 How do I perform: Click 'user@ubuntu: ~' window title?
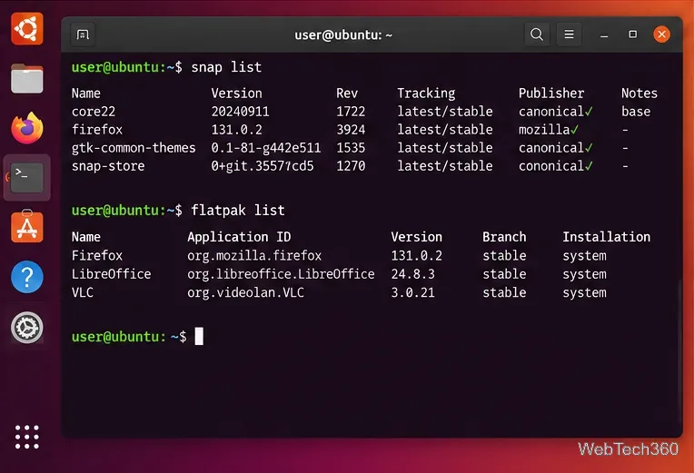click(343, 35)
